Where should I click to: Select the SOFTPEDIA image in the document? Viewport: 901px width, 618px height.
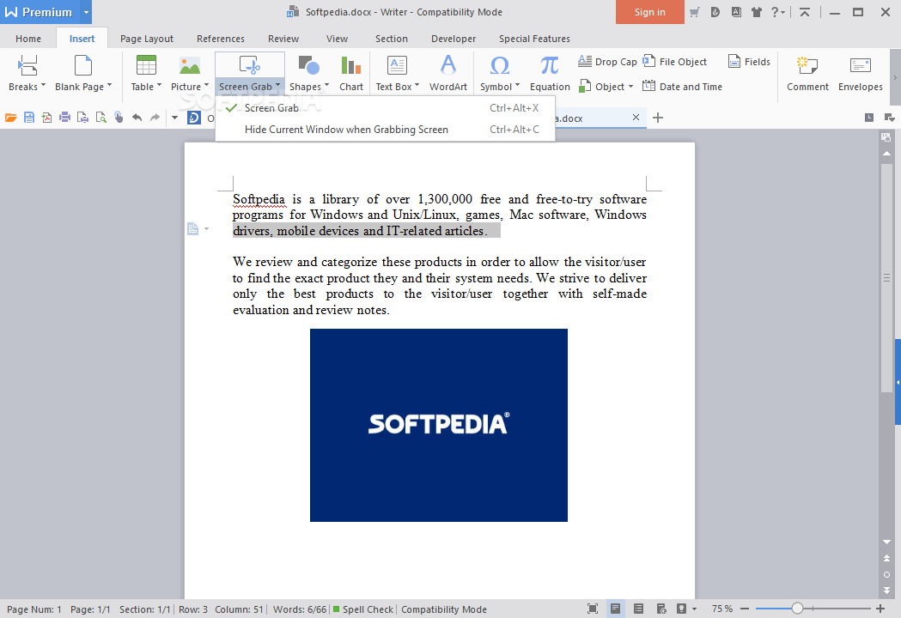click(x=438, y=425)
